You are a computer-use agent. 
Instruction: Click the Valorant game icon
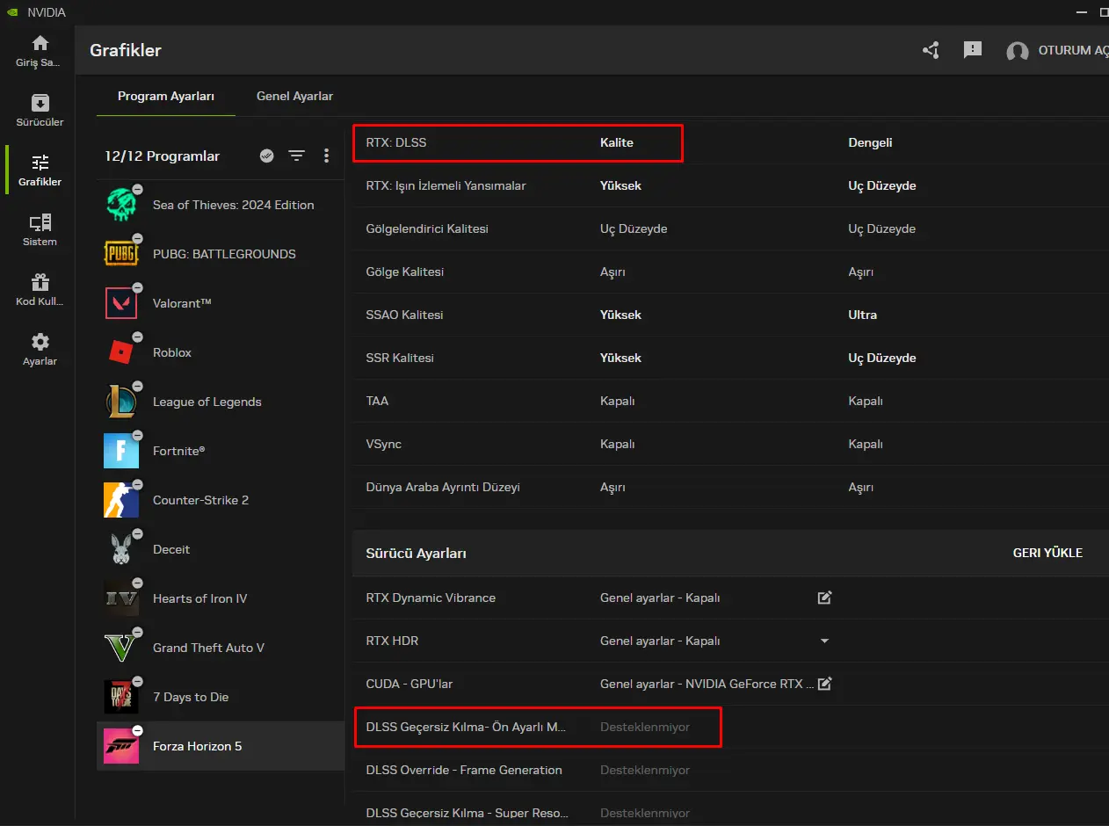click(121, 303)
